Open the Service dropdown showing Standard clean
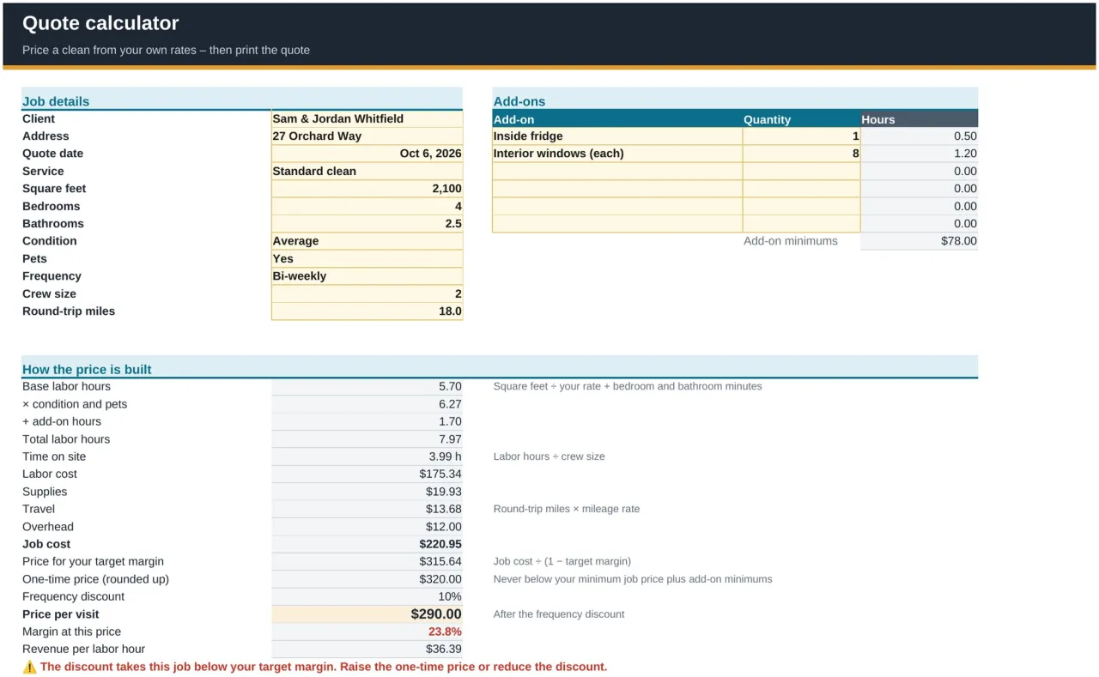1099x677 pixels. (367, 172)
